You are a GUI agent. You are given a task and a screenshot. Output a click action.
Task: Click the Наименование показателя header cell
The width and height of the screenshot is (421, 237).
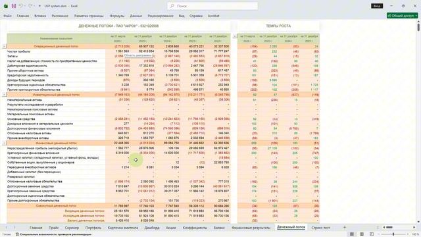tap(56, 39)
